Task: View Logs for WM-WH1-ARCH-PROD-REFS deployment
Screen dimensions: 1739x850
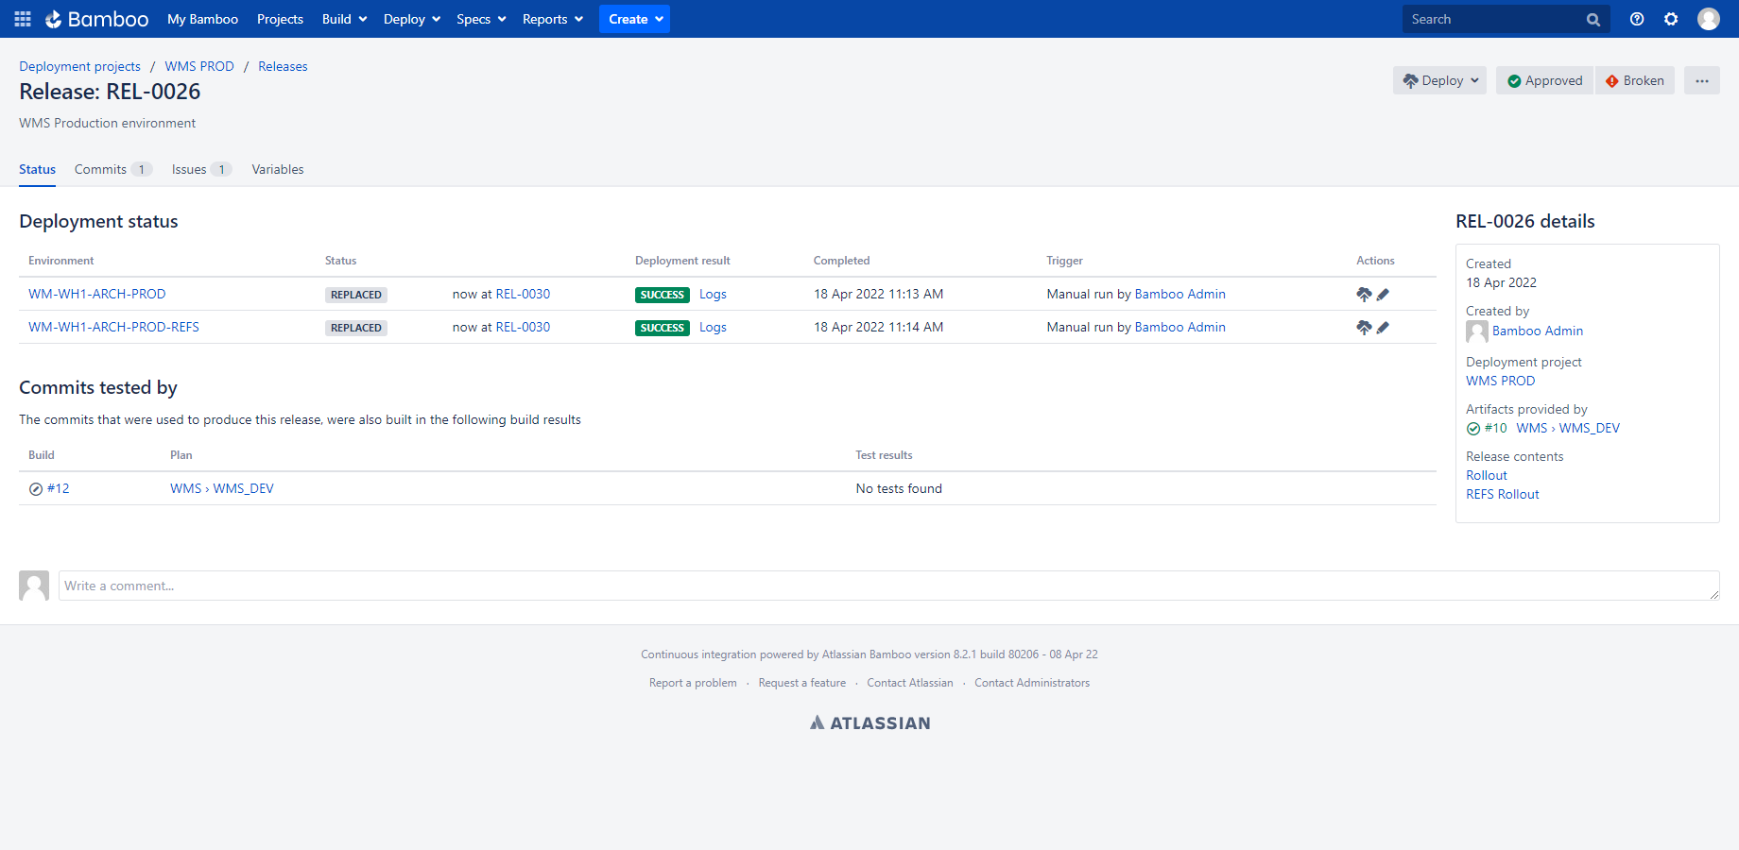Action: pos(713,328)
